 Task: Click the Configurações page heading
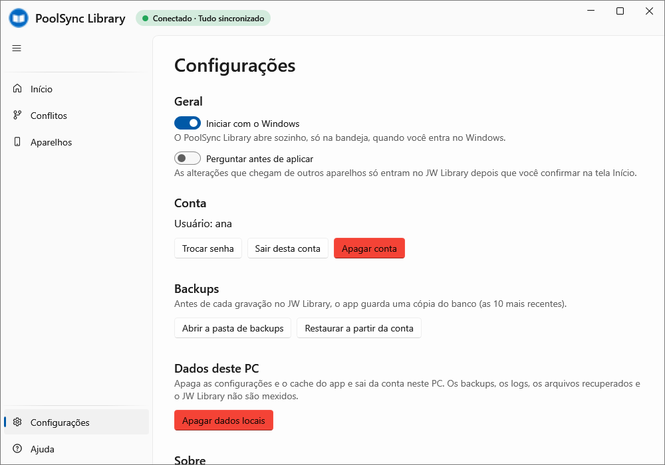(x=235, y=66)
